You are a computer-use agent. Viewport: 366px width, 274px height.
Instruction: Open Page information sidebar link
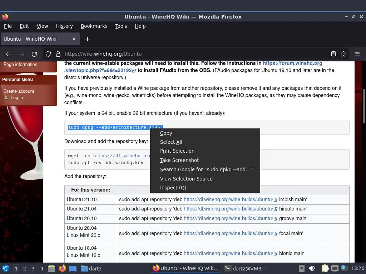pyautogui.click(x=20, y=65)
